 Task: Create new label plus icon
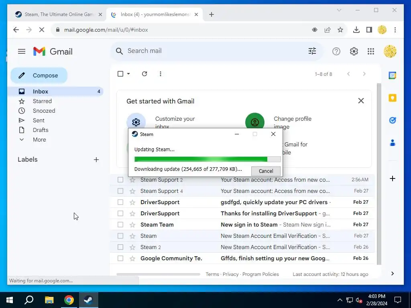[x=96, y=160]
